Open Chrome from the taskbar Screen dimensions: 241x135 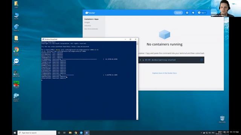pos(76,133)
